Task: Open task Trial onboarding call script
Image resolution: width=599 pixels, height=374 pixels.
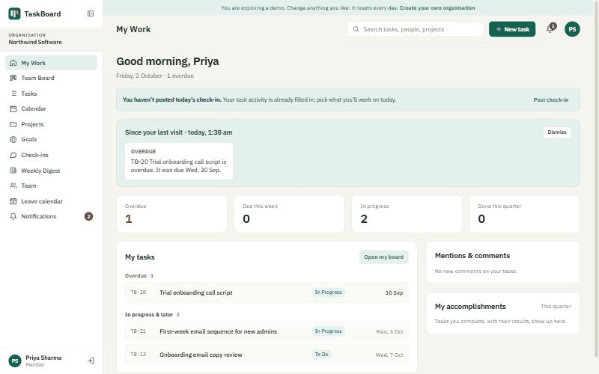Action: point(267,292)
